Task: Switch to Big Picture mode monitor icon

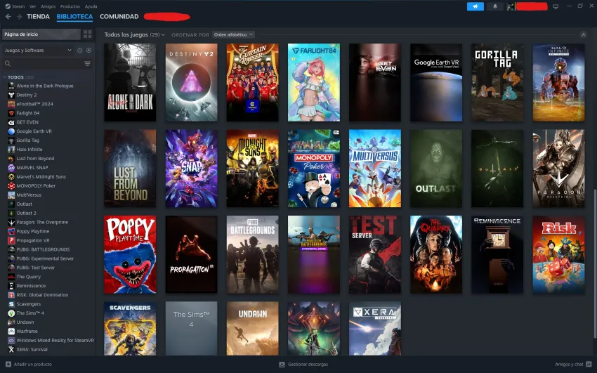Action: coord(556,6)
